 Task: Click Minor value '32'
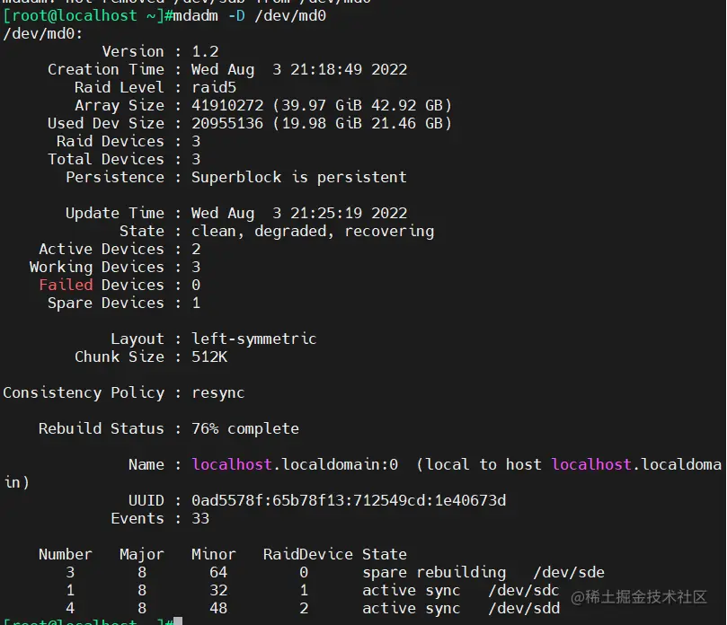218,590
